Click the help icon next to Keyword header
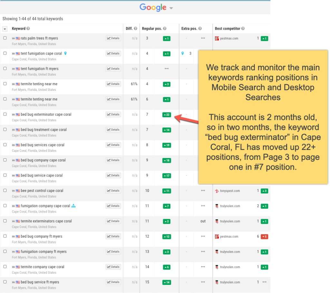Screen dimensions: 330x293 click(28, 29)
